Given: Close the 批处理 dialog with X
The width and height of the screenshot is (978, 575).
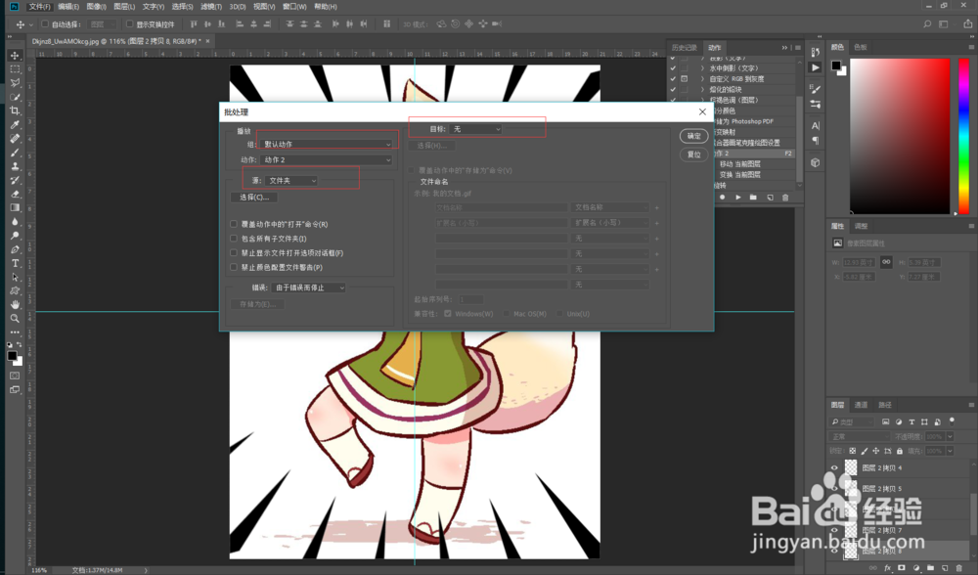Looking at the screenshot, I should 702,111.
